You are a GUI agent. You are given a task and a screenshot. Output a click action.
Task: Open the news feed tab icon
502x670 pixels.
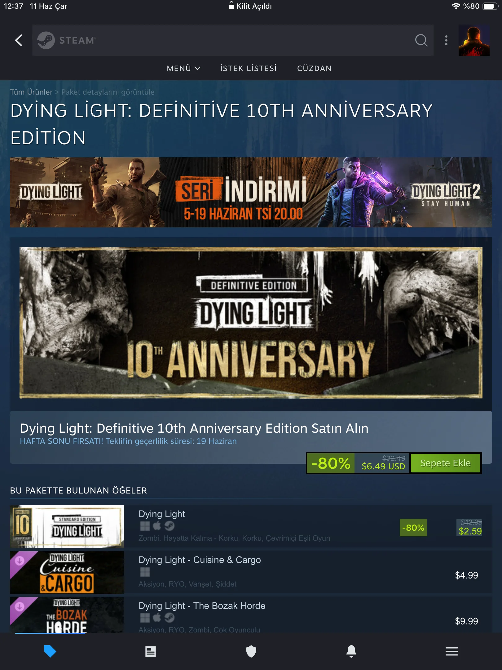click(x=151, y=651)
